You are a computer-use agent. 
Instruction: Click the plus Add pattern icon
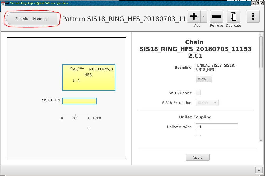[x=194, y=16]
